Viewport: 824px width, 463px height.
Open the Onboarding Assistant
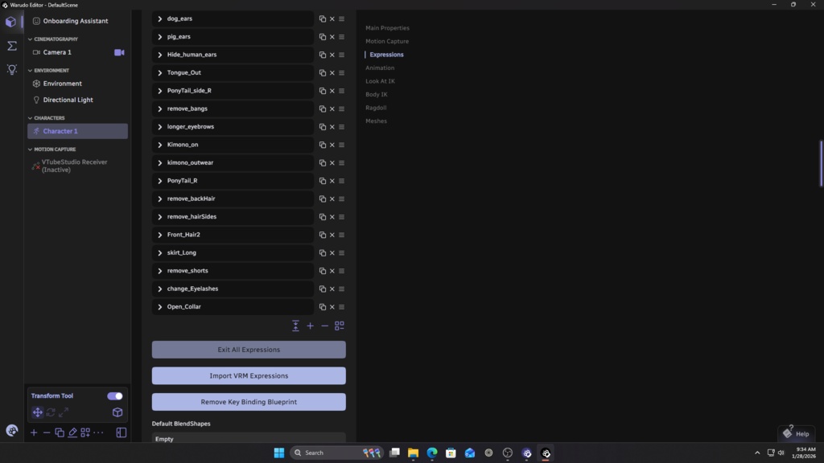click(x=77, y=21)
